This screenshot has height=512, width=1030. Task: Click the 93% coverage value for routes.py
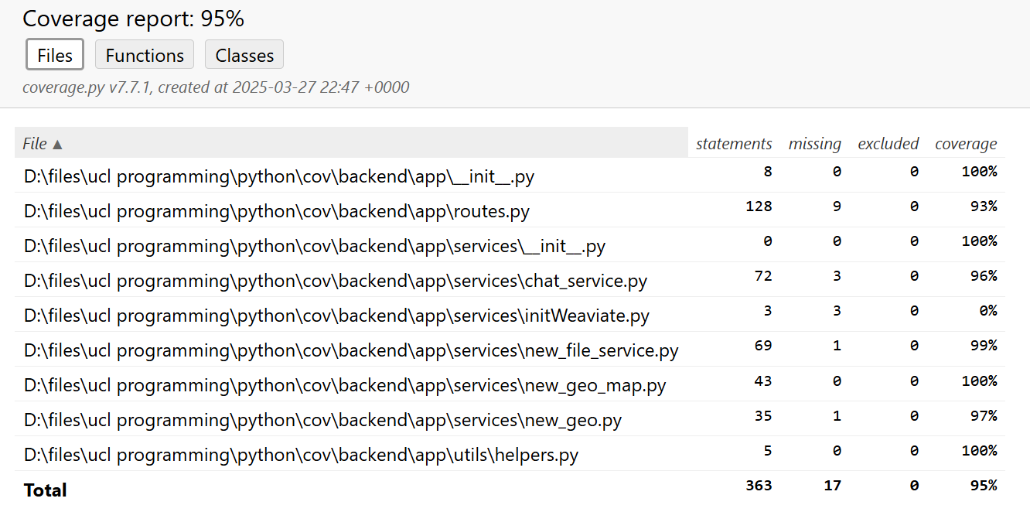tap(984, 206)
